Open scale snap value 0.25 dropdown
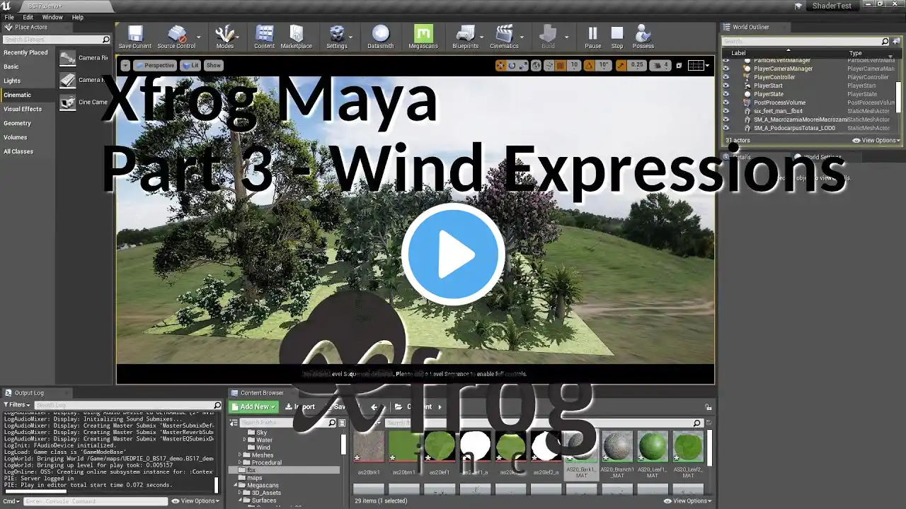Image resolution: width=906 pixels, height=509 pixels. point(637,65)
